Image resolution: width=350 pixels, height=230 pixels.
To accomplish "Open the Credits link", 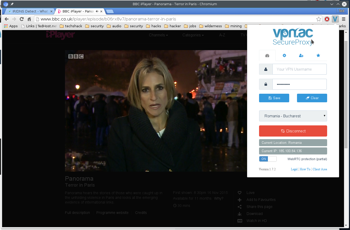I will coord(141,213).
